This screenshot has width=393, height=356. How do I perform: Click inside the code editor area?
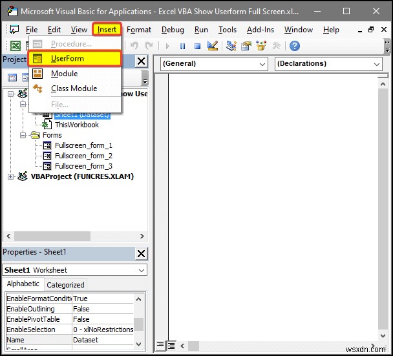click(273, 207)
